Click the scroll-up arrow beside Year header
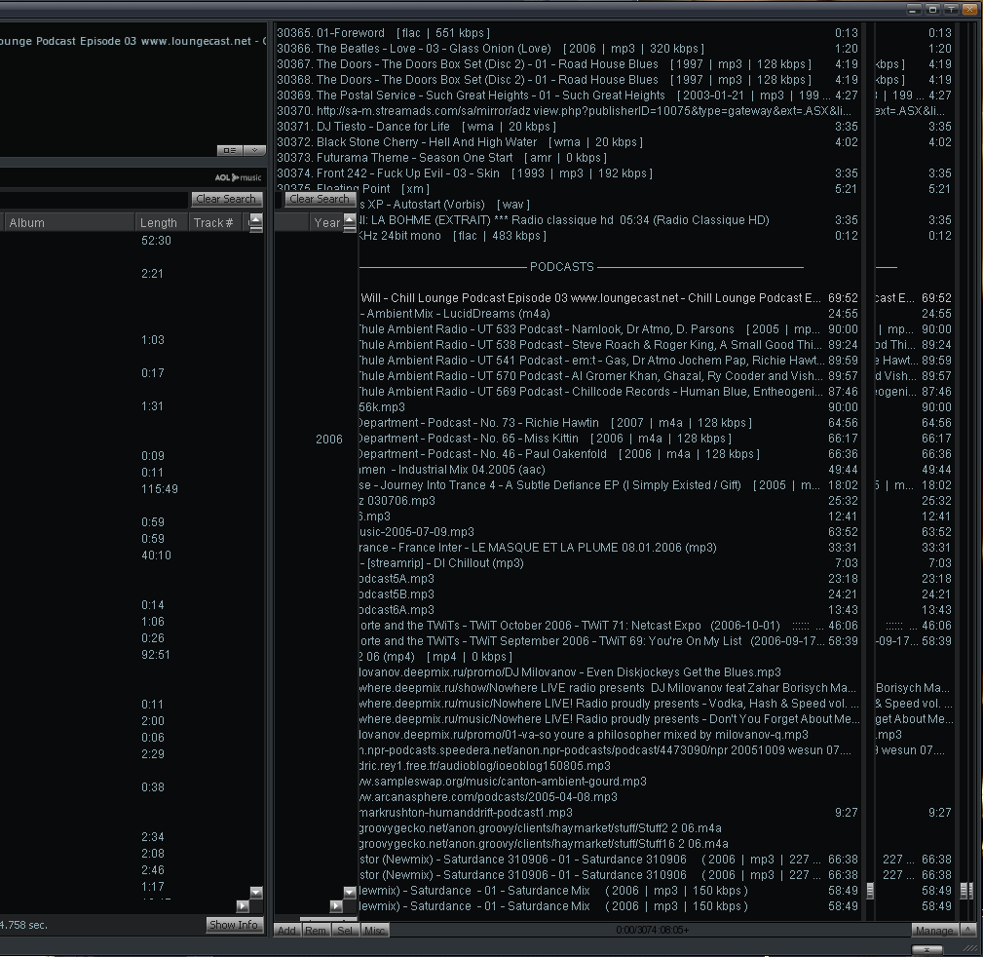983x957 pixels. pyautogui.click(x=350, y=219)
